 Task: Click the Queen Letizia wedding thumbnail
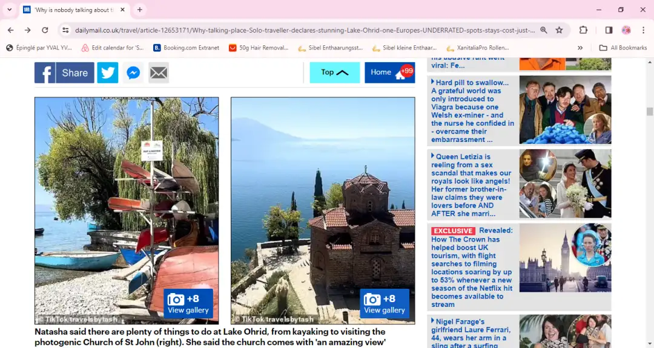(565, 184)
